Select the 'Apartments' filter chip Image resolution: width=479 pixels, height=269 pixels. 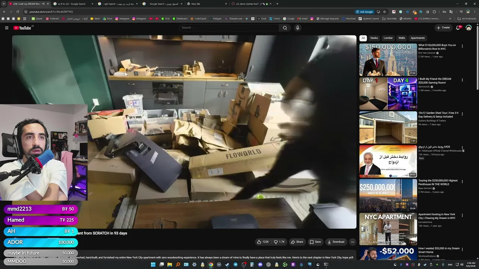tap(418, 38)
